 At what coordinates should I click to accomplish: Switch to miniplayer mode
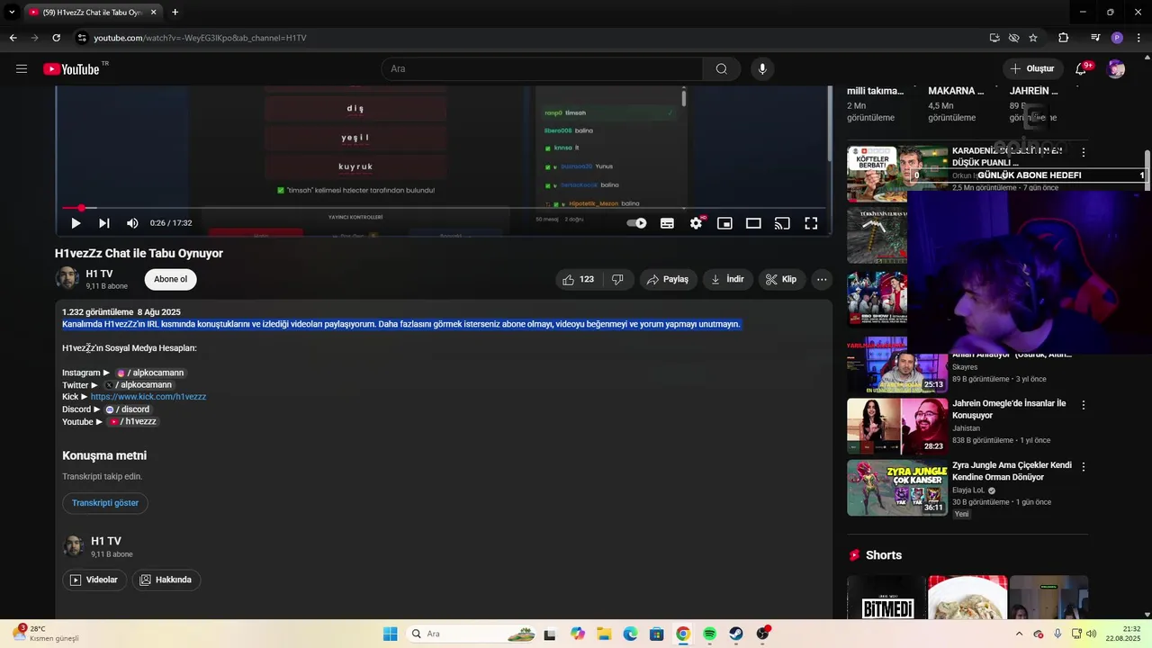pyautogui.click(x=724, y=223)
